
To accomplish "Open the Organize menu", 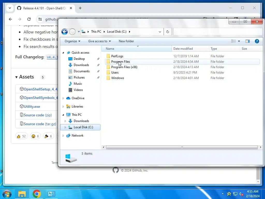I will pyautogui.click(x=72, y=41).
